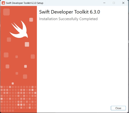Click the tiny bright square above the mosaic grid
The width and height of the screenshot is (129, 113).
[x=13, y=83]
